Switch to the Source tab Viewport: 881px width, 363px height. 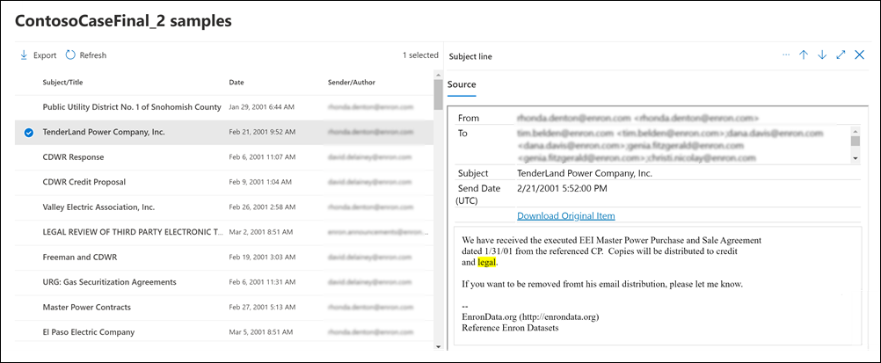tap(462, 84)
